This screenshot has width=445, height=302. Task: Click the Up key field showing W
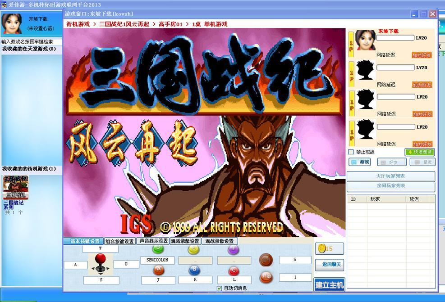tap(101, 248)
